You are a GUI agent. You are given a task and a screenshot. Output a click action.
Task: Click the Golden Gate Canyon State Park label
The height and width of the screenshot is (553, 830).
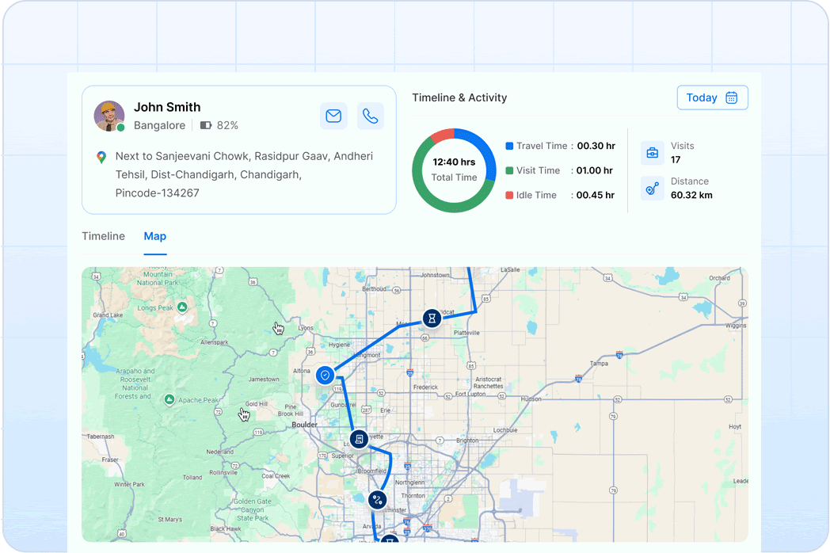(x=253, y=509)
